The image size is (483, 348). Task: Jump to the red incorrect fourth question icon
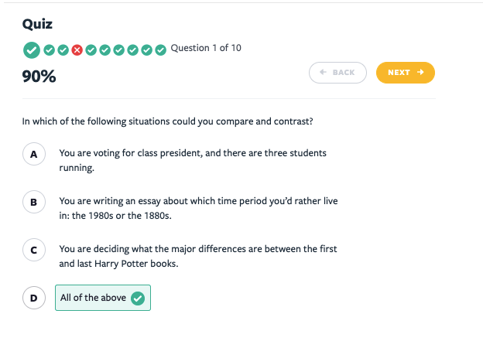coord(77,50)
